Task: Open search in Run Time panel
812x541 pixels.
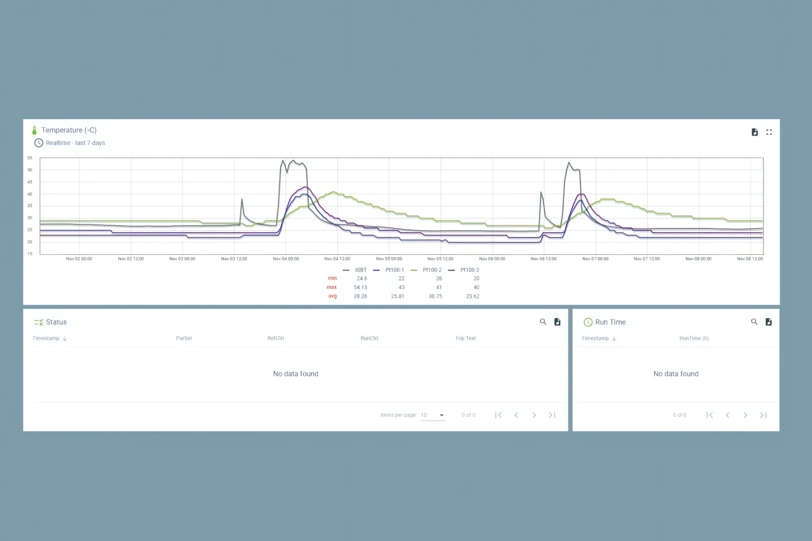Action: click(x=754, y=322)
